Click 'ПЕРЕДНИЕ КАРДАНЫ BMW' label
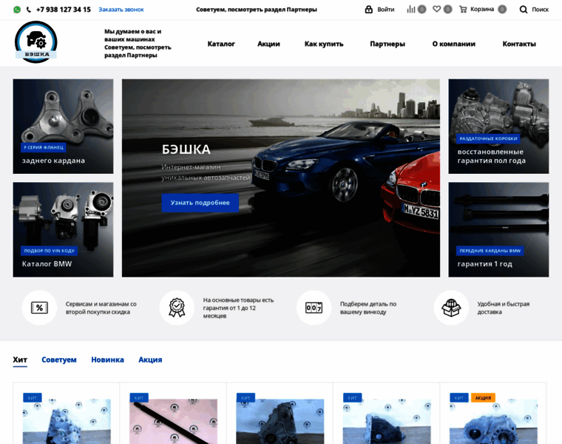562x444 pixels. [x=490, y=251]
